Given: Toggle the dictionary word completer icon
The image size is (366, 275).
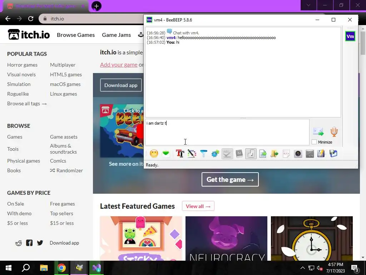Looking at the screenshot, I should 239,154.
